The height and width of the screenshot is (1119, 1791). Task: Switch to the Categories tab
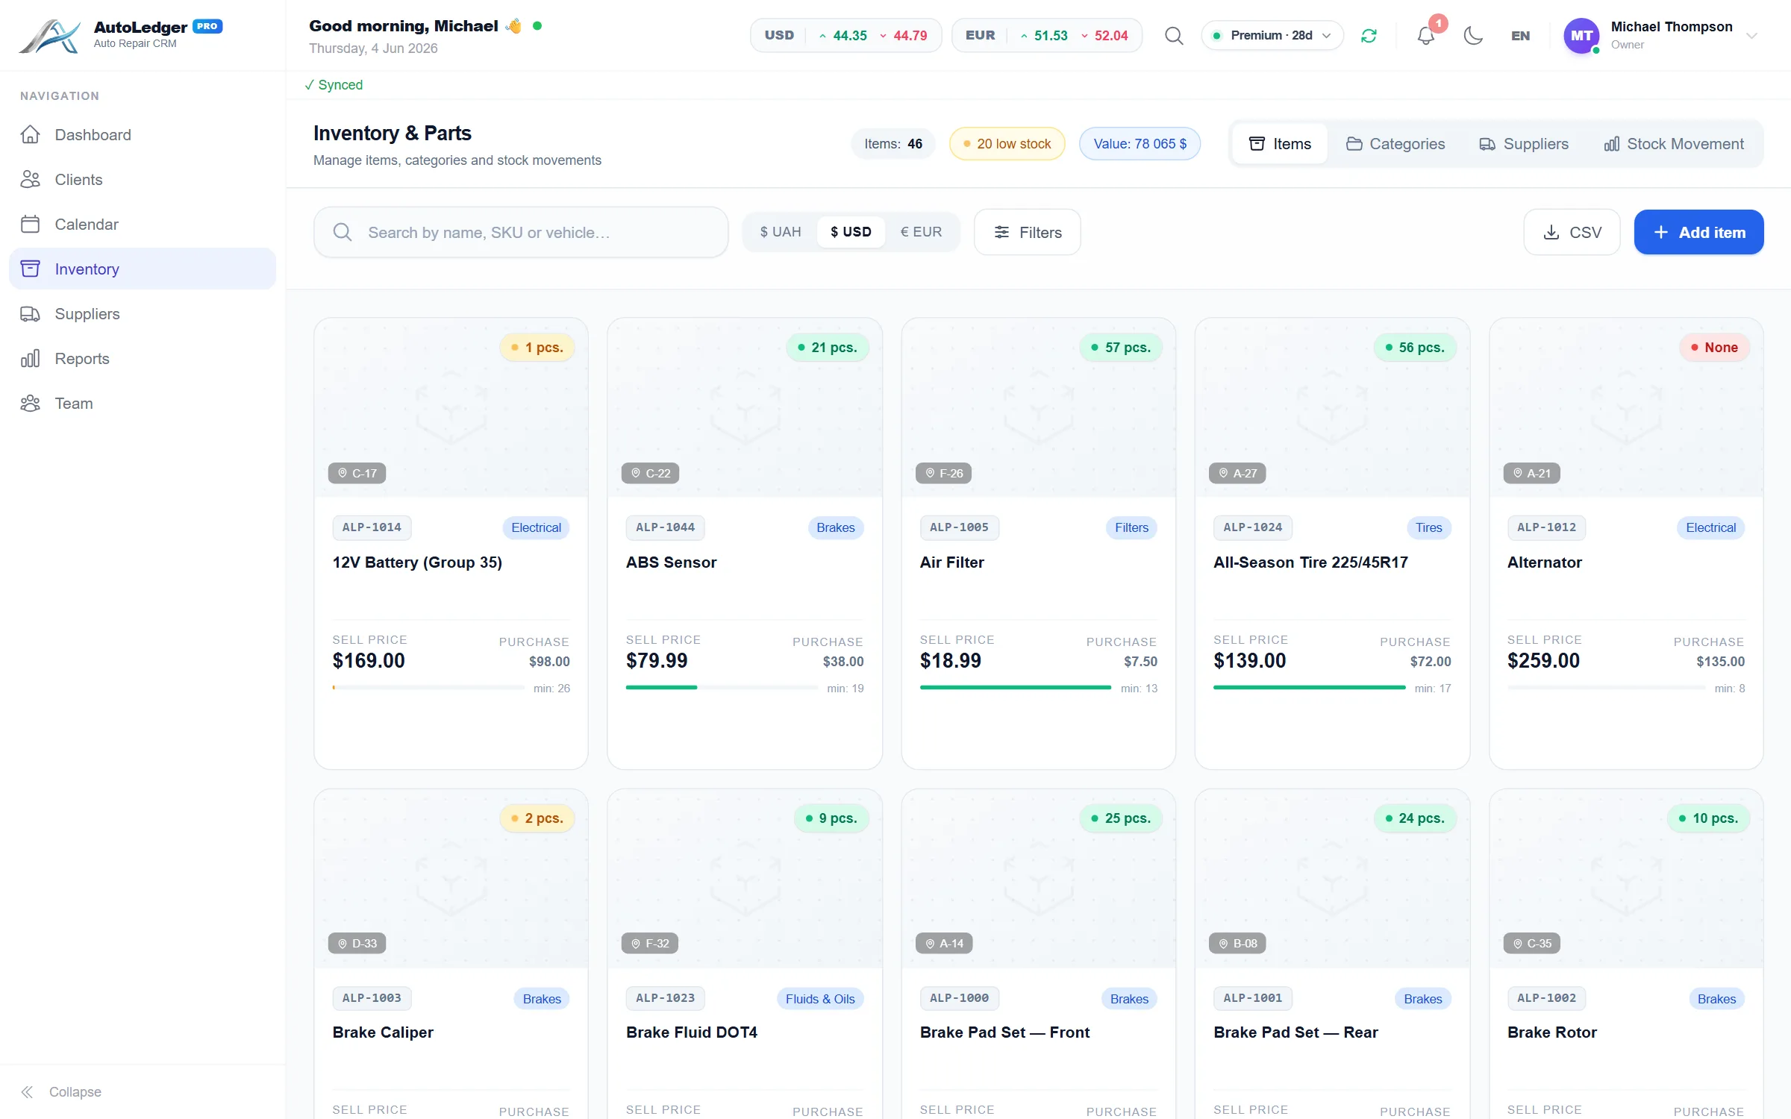coord(1395,143)
